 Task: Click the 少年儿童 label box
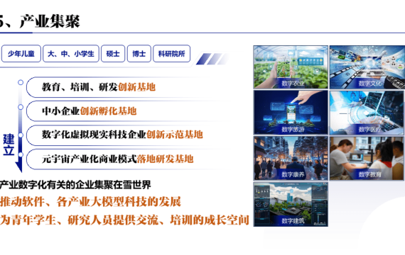[x=21, y=54]
